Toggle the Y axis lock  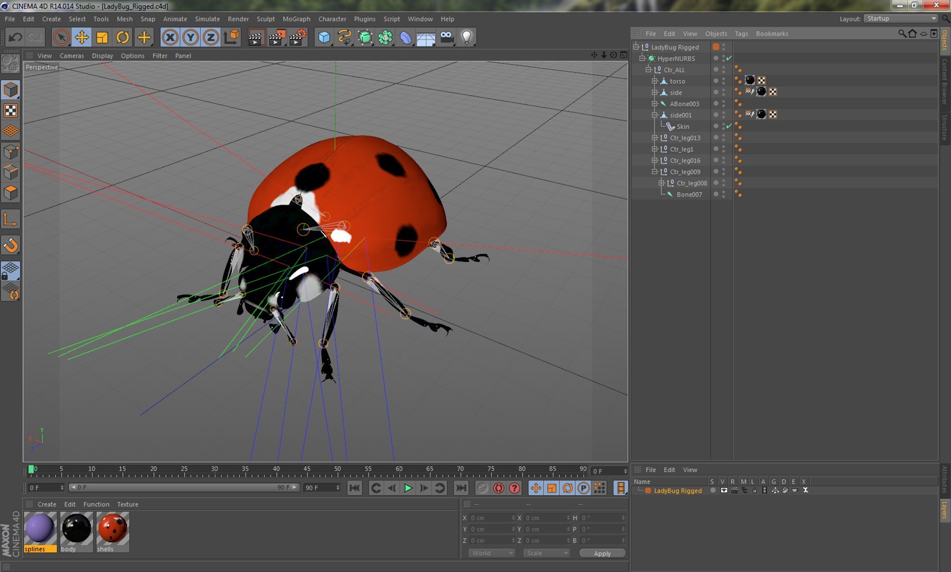tap(191, 37)
